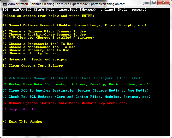Select option 2 Malware/Virus Scanner
The width and height of the screenshot is (172, 138).
(44, 31)
